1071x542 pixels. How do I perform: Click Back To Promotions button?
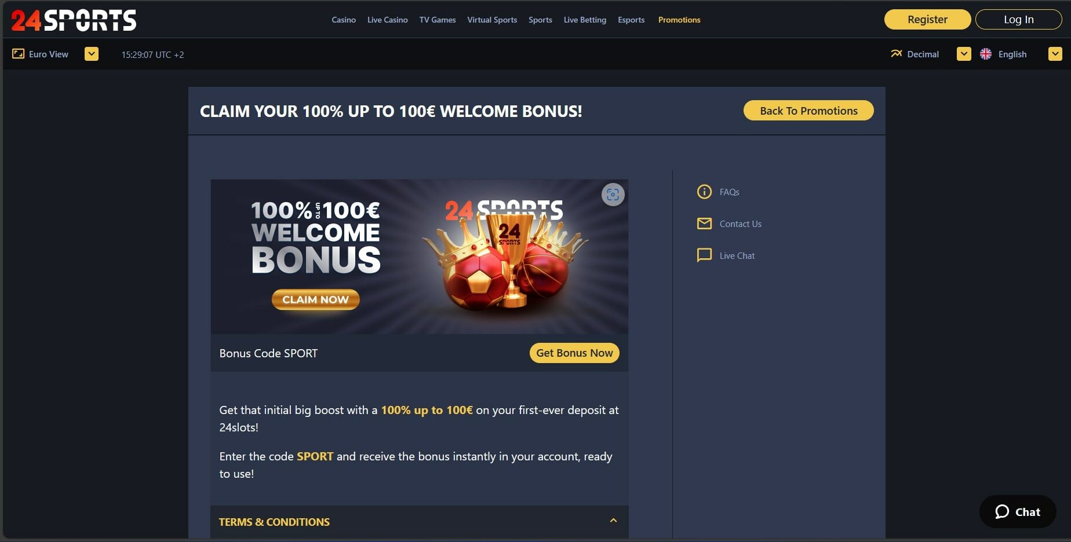coord(808,111)
